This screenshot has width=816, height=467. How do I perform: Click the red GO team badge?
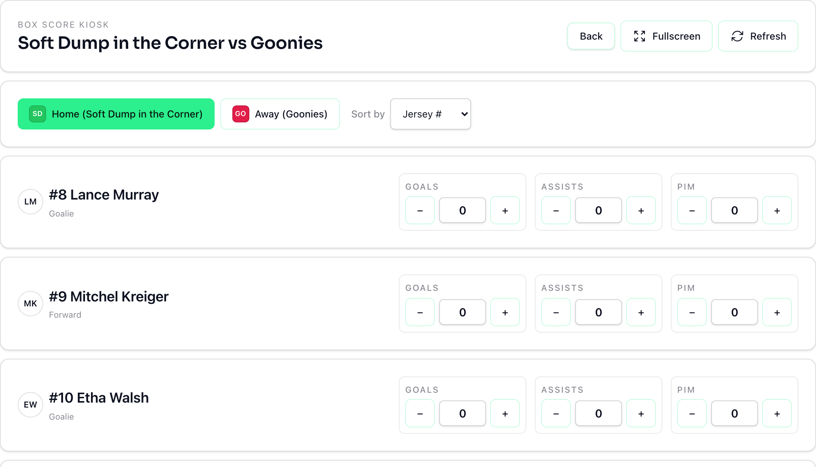241,114
